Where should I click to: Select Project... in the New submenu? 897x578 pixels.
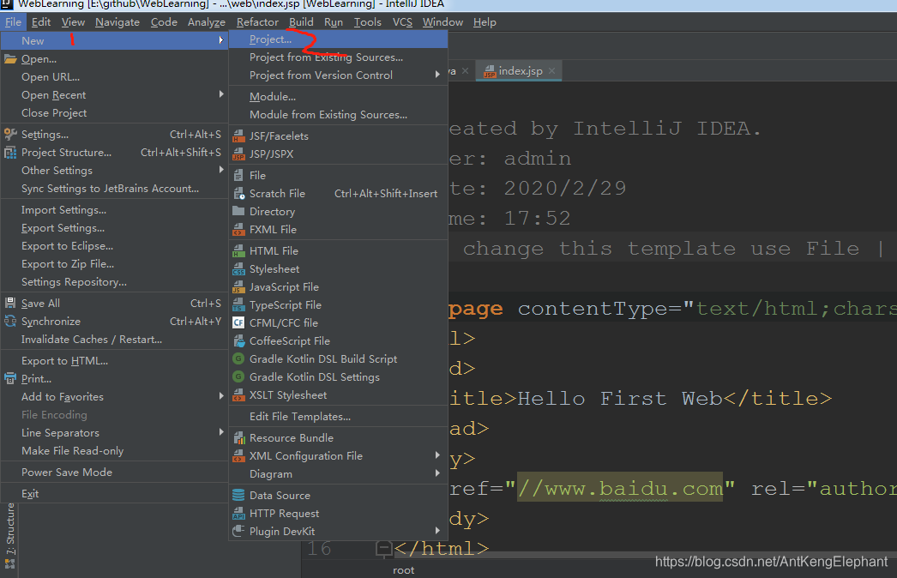(338, 39)
